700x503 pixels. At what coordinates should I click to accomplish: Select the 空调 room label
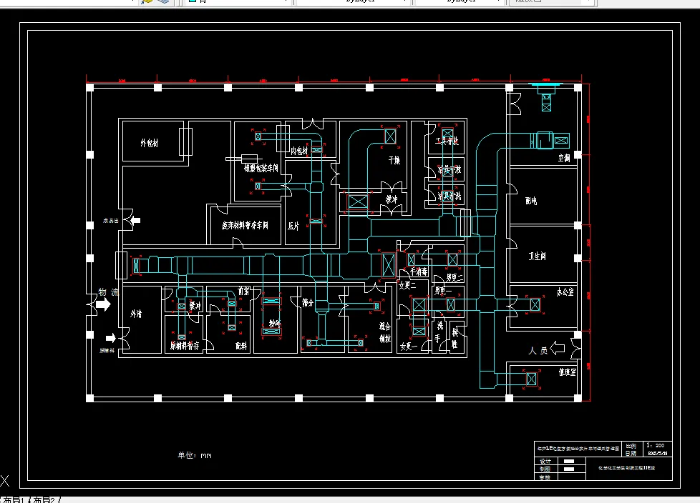coord(564,158)
